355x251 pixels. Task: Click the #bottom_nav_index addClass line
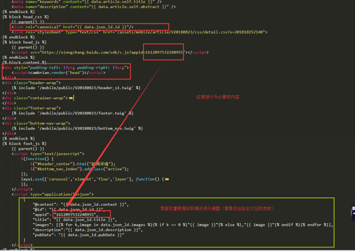(x=80, y=169)
